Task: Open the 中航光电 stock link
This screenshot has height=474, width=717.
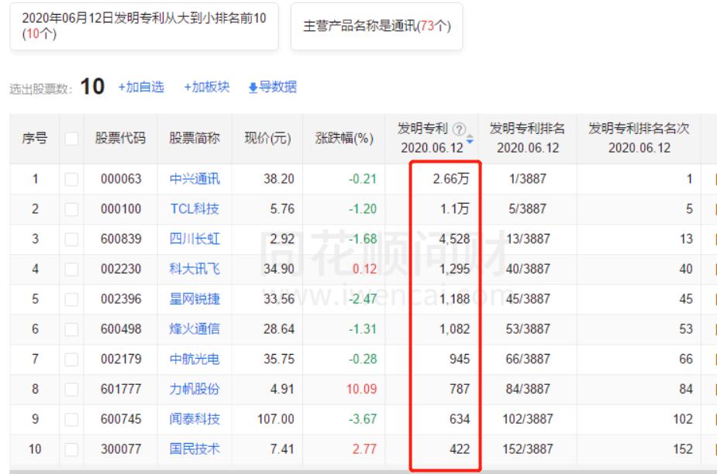Action: click(195, 359)
